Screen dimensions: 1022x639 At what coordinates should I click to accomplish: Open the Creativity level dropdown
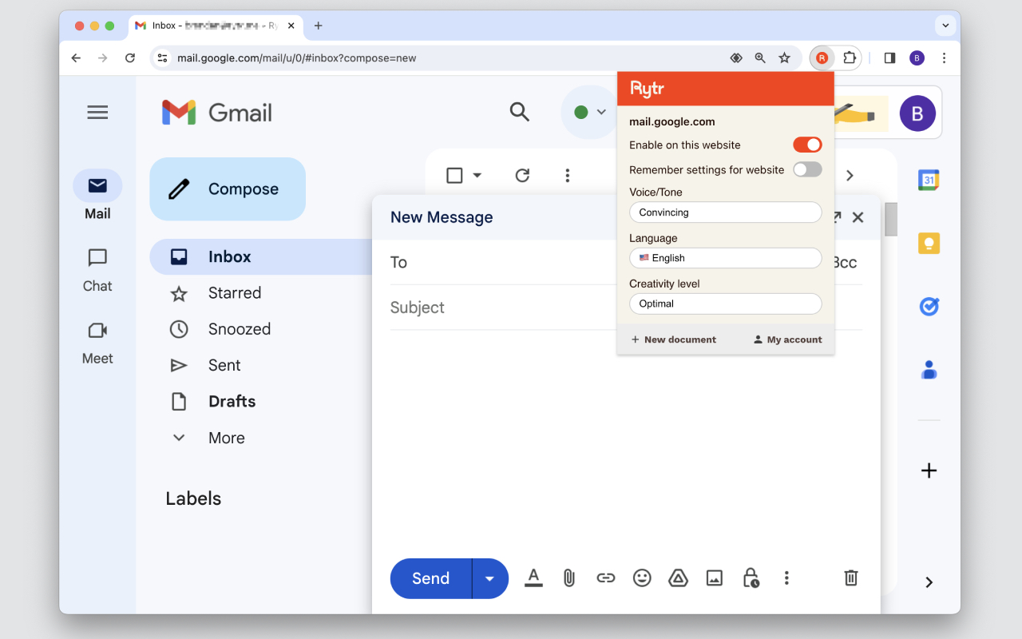tap(725, 304)
